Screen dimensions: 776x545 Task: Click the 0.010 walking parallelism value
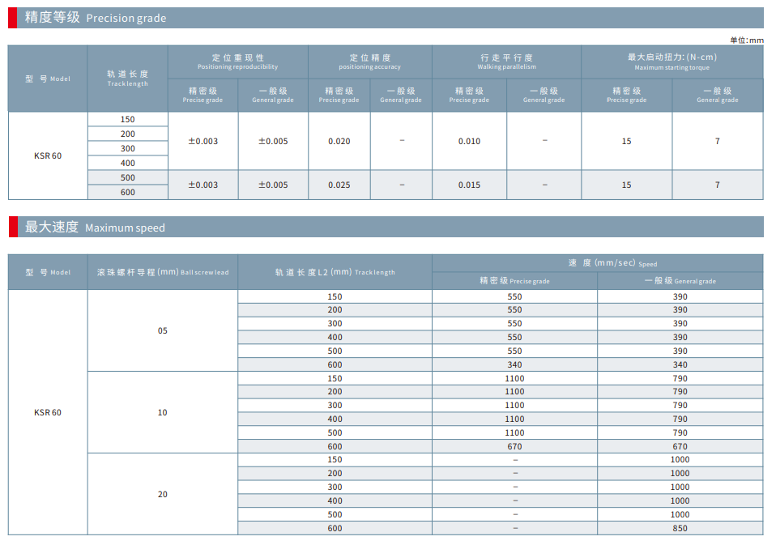click(469, 141)
